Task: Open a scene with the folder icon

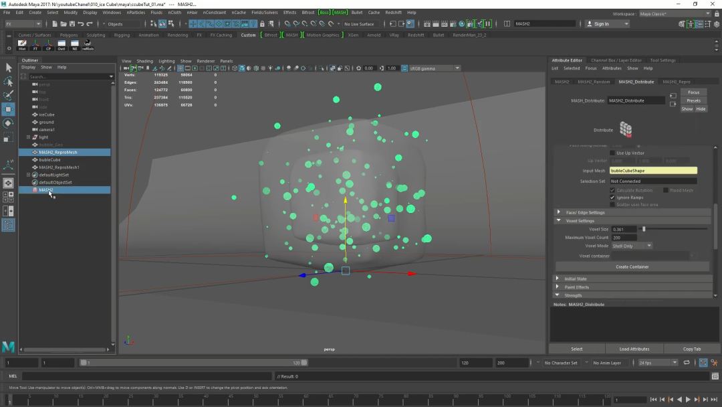Action: (x=63, y=24)
